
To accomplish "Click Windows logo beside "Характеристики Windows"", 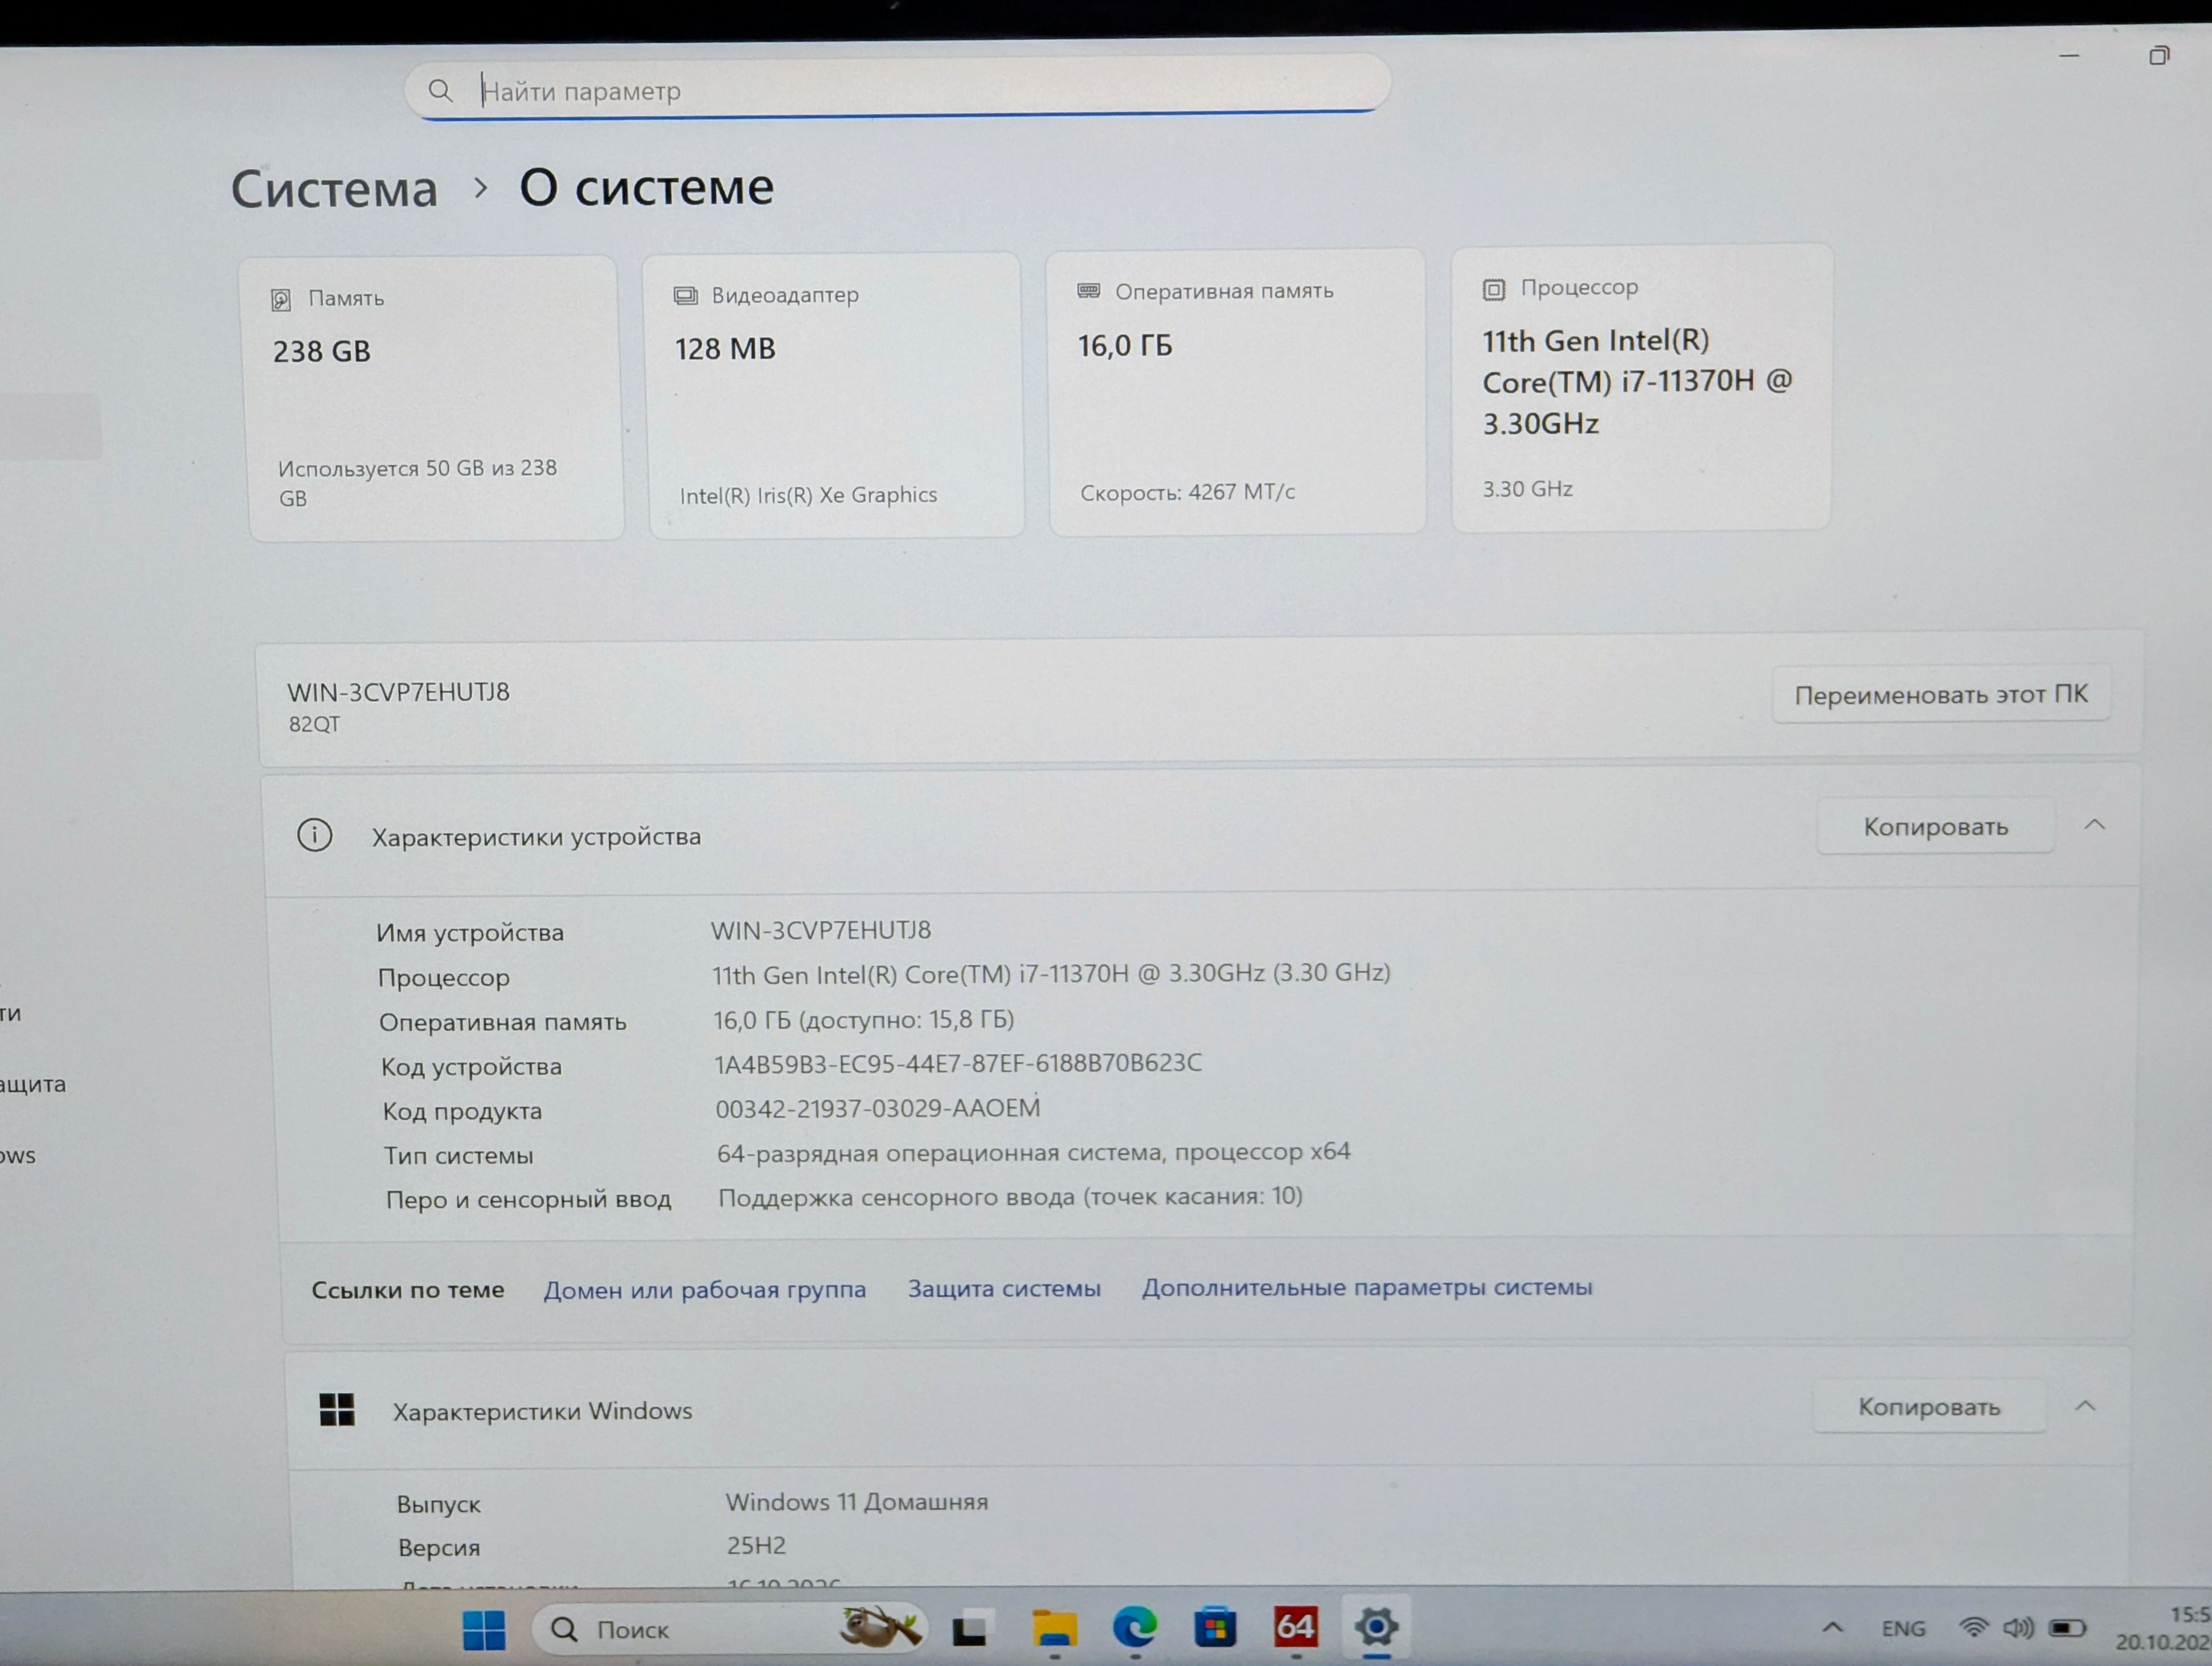I will tap(337, 1410).
